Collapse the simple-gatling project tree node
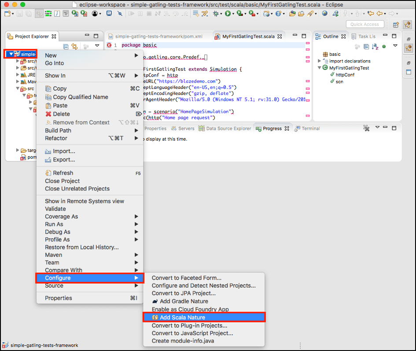Viewport: 416px width, 351px height. point(11,54)
